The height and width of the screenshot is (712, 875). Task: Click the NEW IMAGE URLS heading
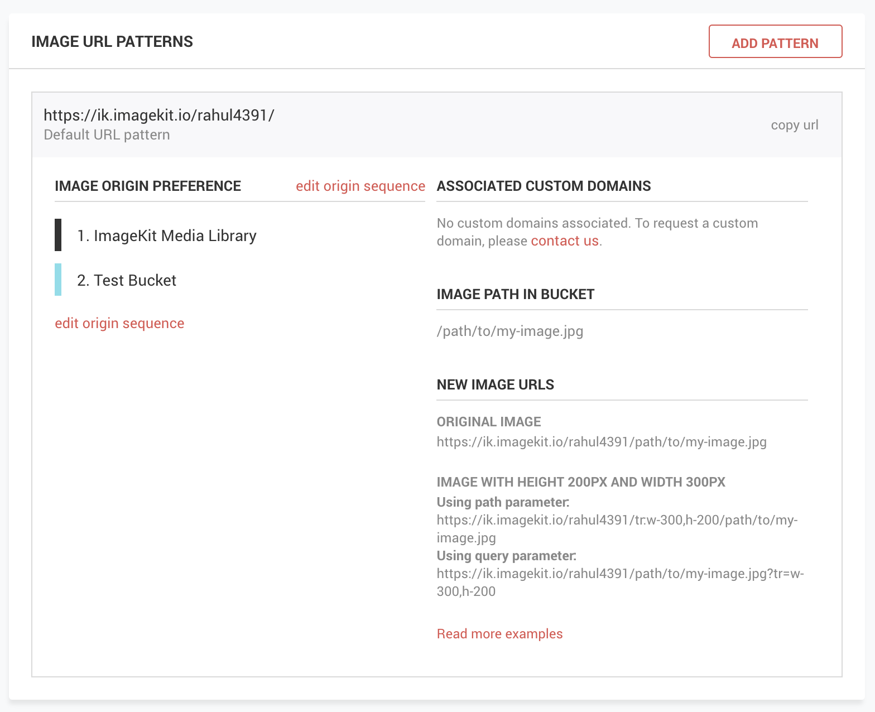pyautogui.click(x=496, y=384)
